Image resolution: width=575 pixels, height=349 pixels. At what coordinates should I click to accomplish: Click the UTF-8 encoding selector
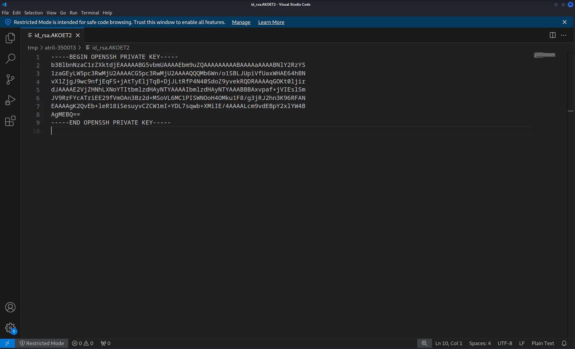pyautogui.click(x=505, y=343)
